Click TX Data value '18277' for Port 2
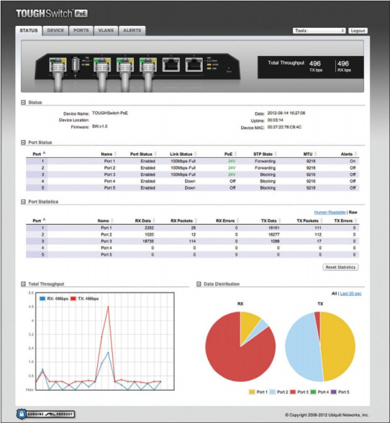 tap(273, 234)
